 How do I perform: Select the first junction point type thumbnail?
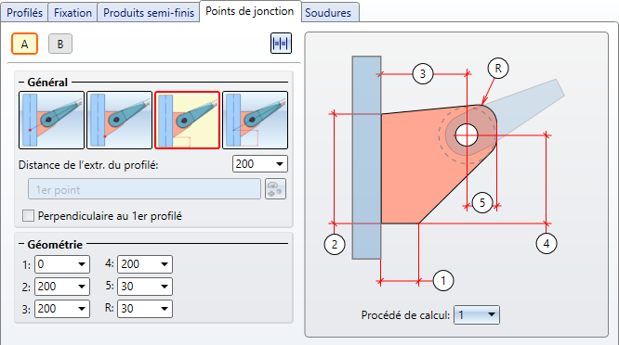51,121
